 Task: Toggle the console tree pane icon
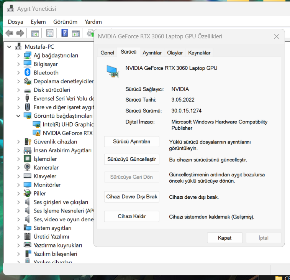[x=35, y=33]
